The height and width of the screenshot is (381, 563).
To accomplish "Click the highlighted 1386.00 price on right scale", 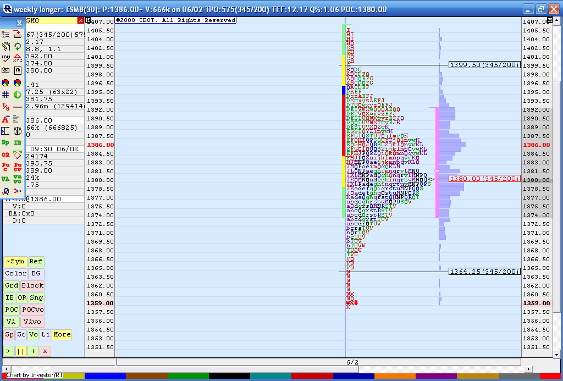I will click(537, 145).
